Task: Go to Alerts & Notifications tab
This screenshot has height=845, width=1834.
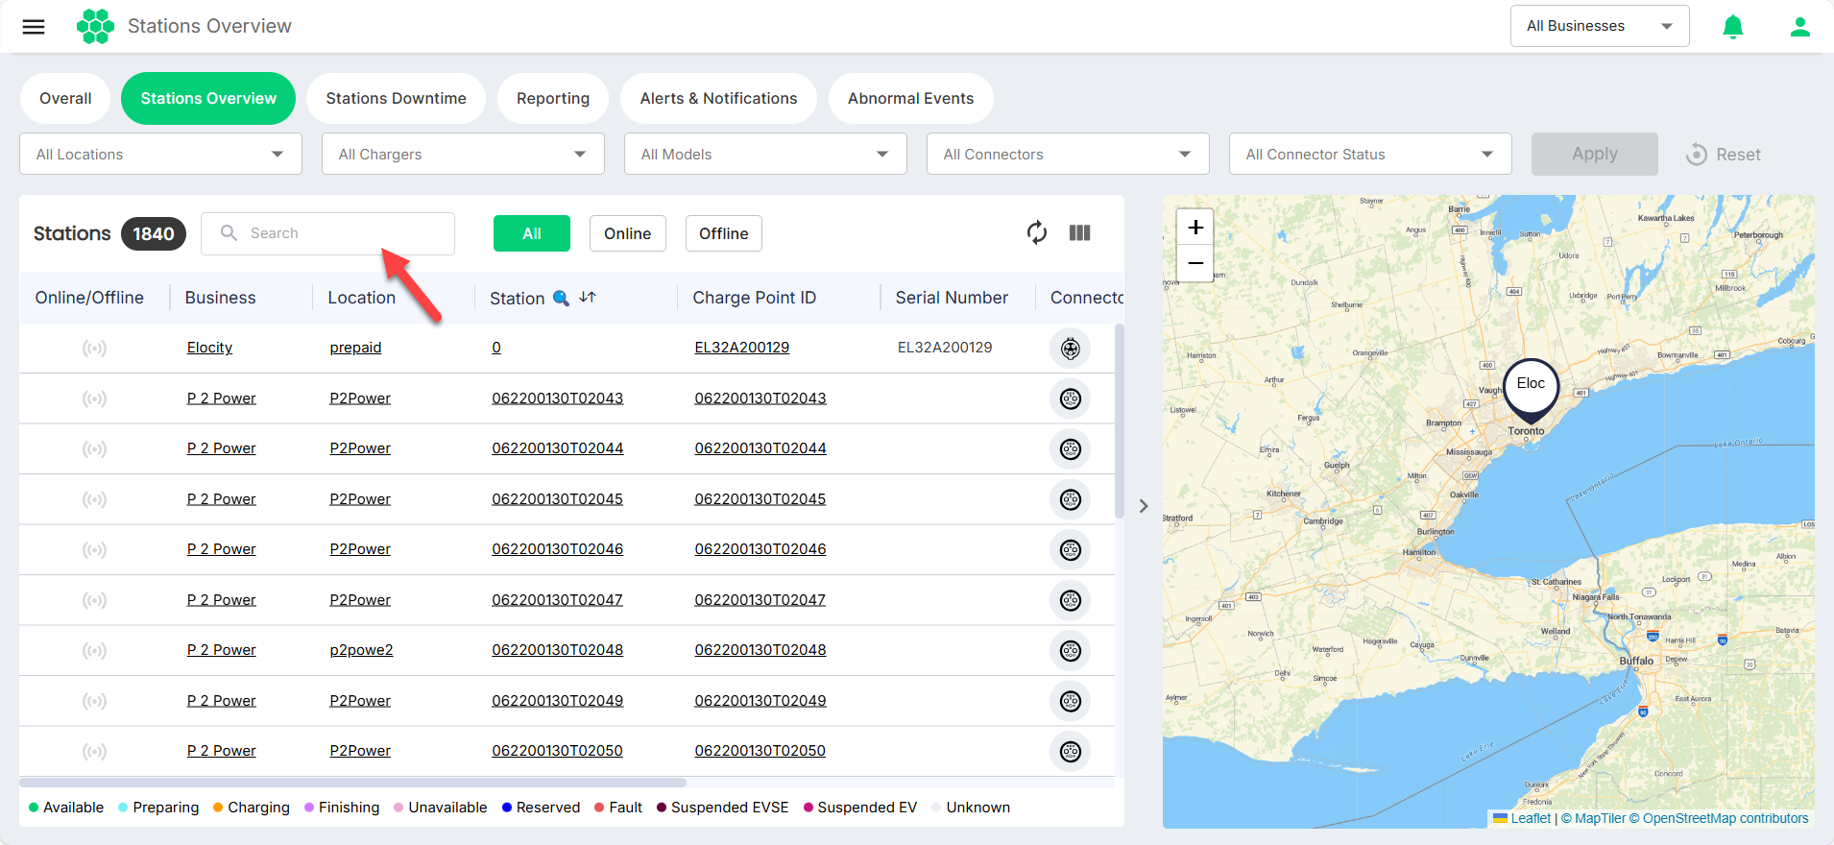Action: [x=718, y=98]
